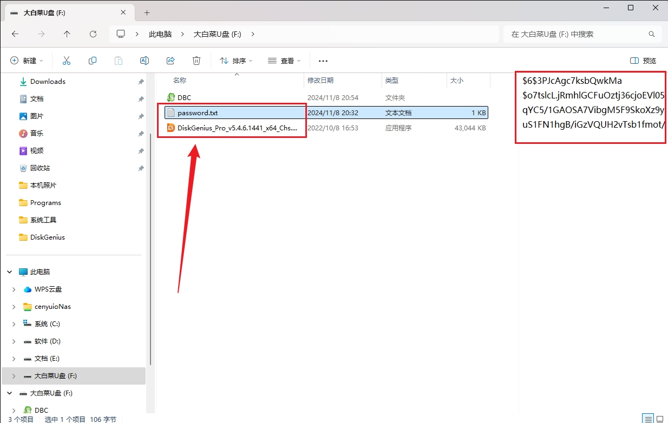Expand the 系统 (C:) drive tree node

point(14,324)
